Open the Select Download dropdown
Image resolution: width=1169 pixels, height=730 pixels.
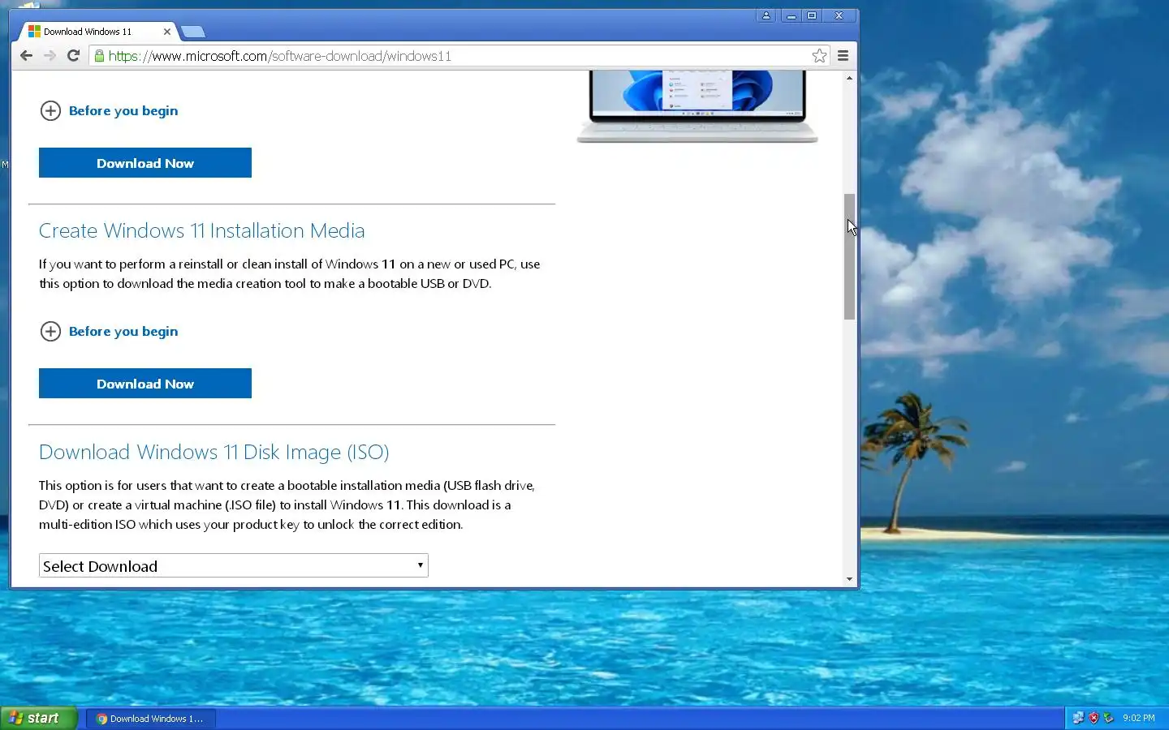pos(234,566)
